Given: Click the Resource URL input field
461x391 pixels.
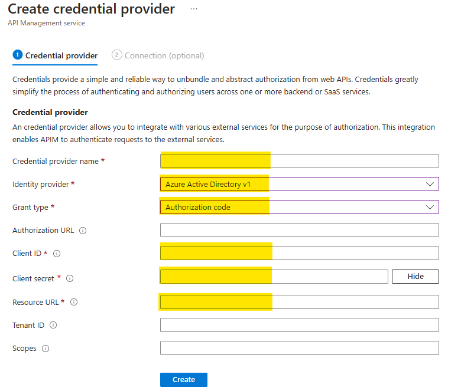Looking at the screenshot, I should point(299,302).
